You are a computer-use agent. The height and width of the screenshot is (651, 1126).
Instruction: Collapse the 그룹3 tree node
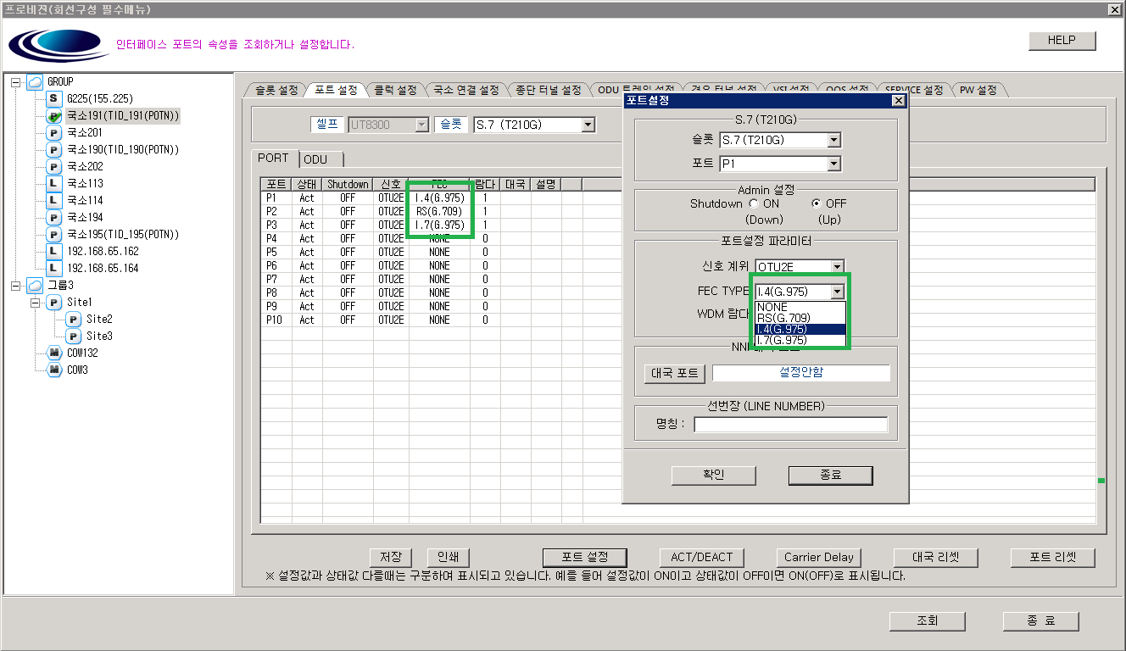[15, 285]
